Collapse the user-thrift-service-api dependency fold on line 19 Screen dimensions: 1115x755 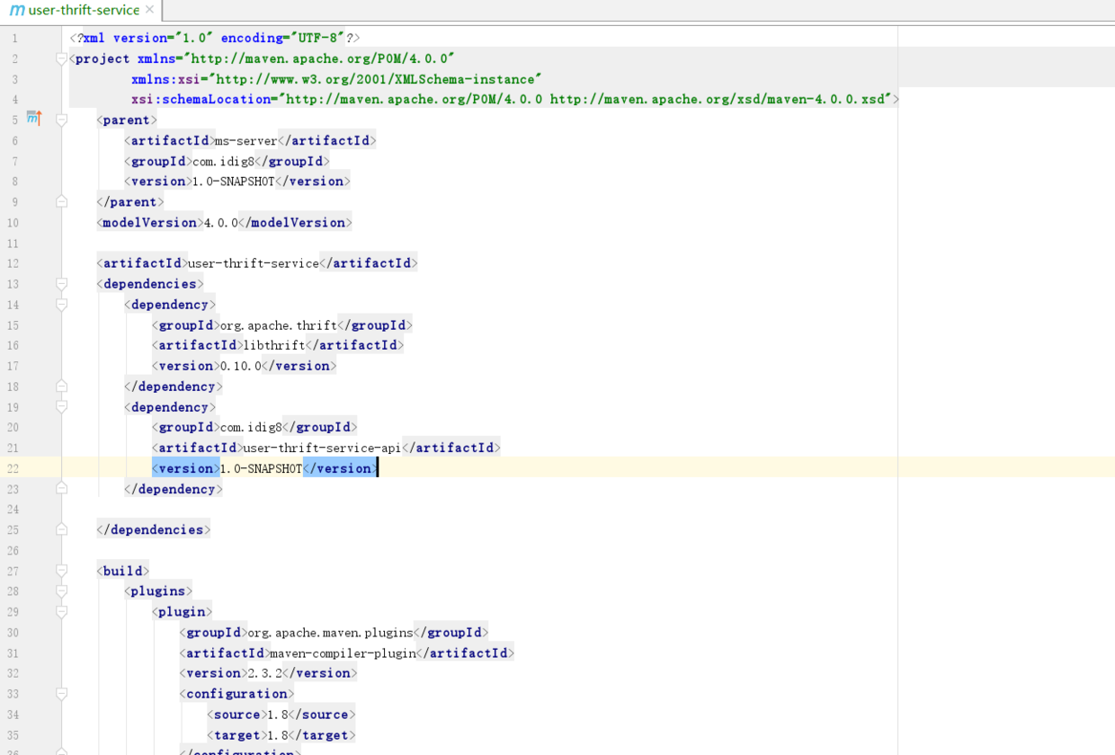click(61, 407)
